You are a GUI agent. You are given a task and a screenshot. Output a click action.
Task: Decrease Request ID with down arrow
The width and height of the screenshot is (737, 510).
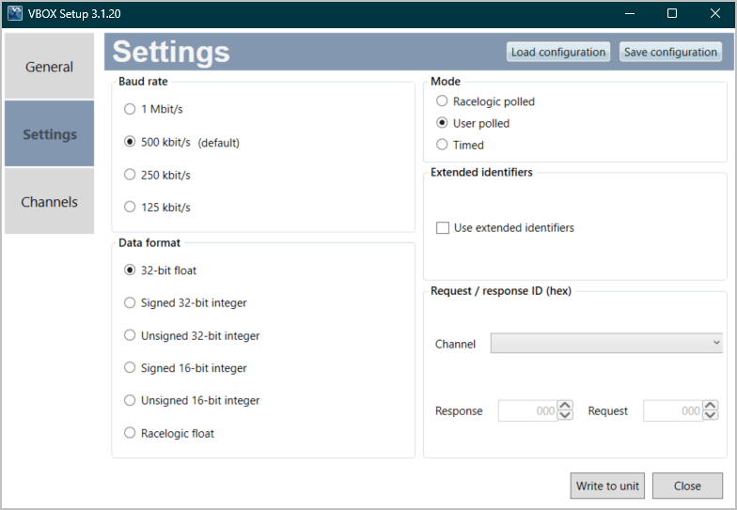[x=711, y=415]
